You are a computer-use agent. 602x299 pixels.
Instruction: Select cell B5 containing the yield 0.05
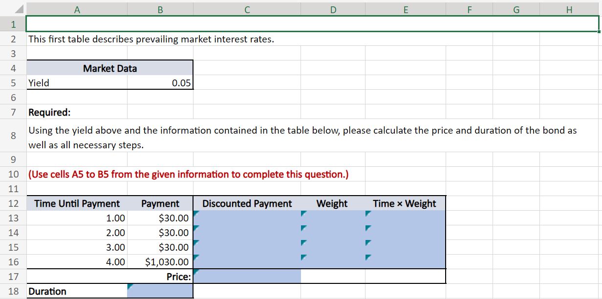pos(160,83)
